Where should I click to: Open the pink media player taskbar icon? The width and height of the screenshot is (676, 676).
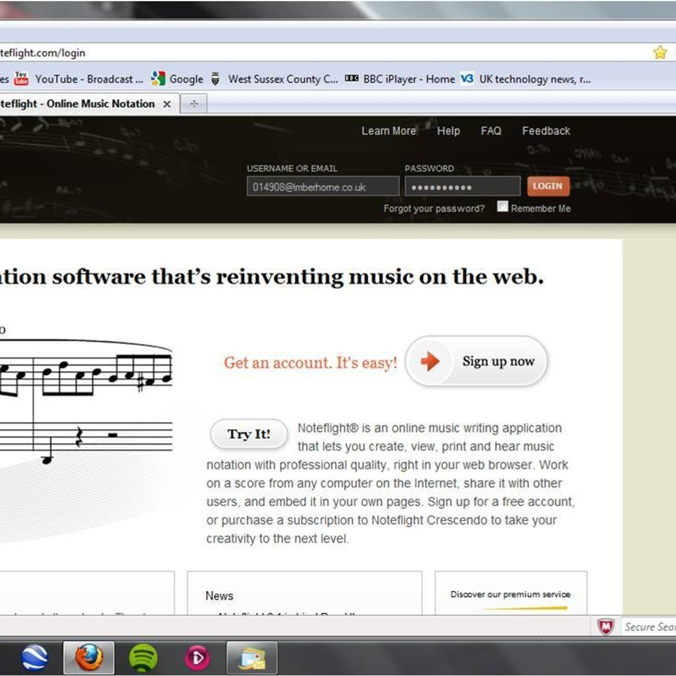(197, 657)
